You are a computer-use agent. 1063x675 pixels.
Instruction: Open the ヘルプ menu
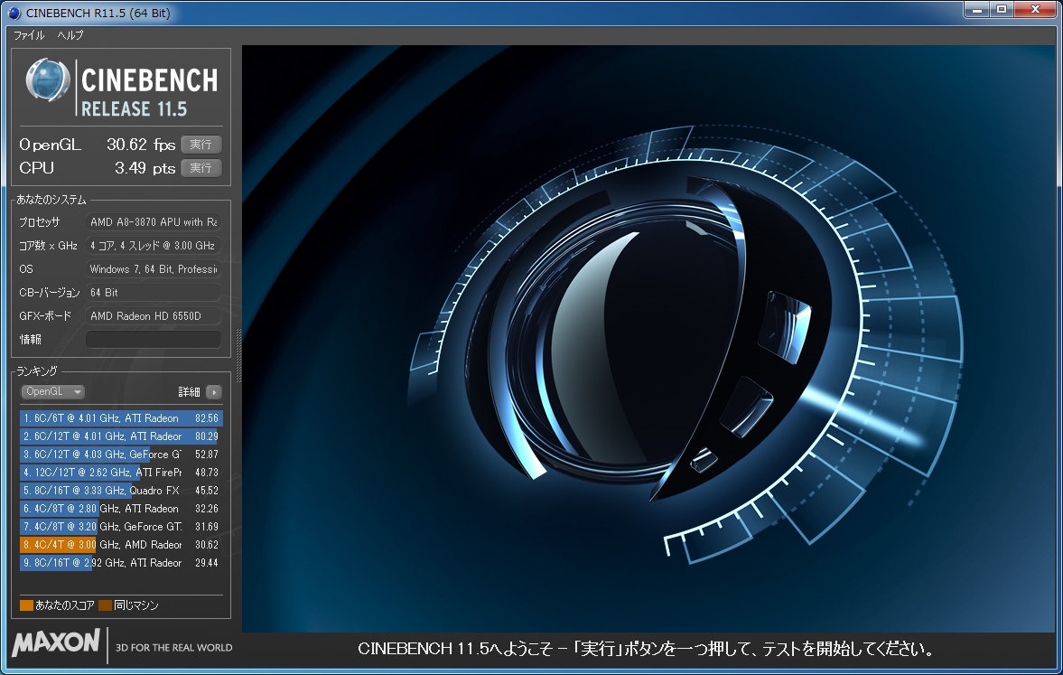pyautogui.click(x=70, y=35)
